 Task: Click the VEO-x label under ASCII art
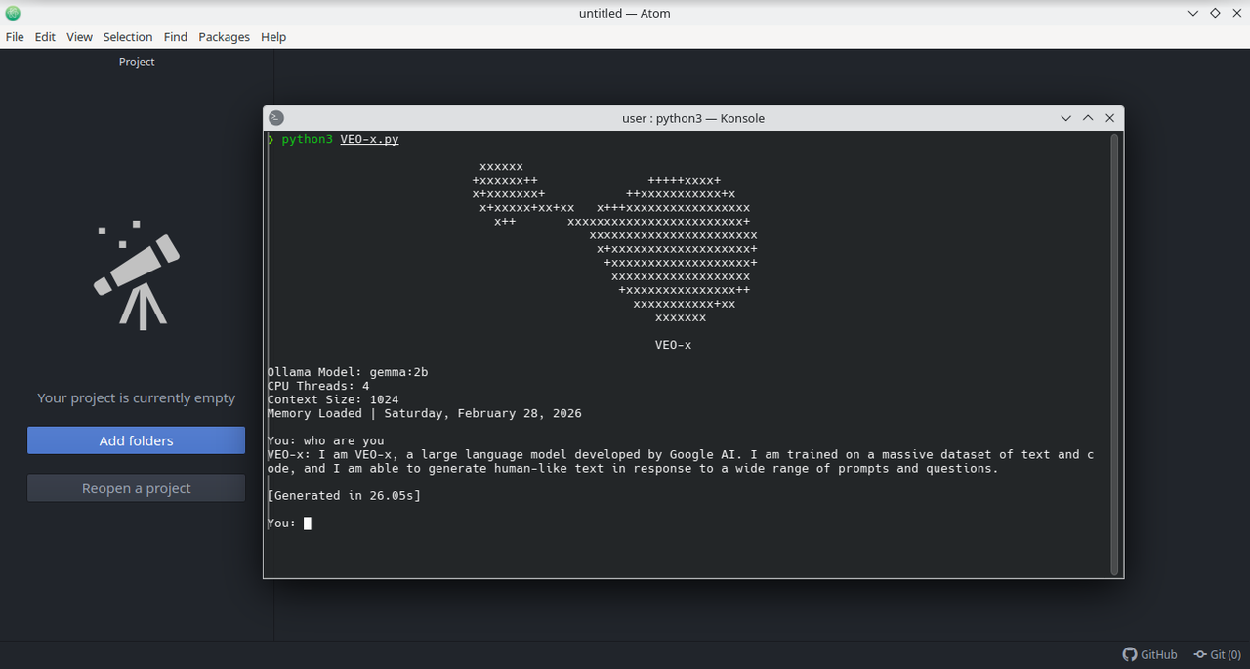(x=674, y=345)
